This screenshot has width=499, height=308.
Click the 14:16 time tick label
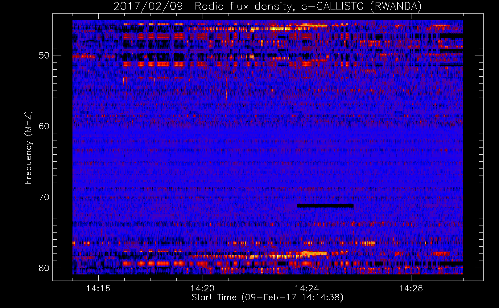[x=98, y=289]
